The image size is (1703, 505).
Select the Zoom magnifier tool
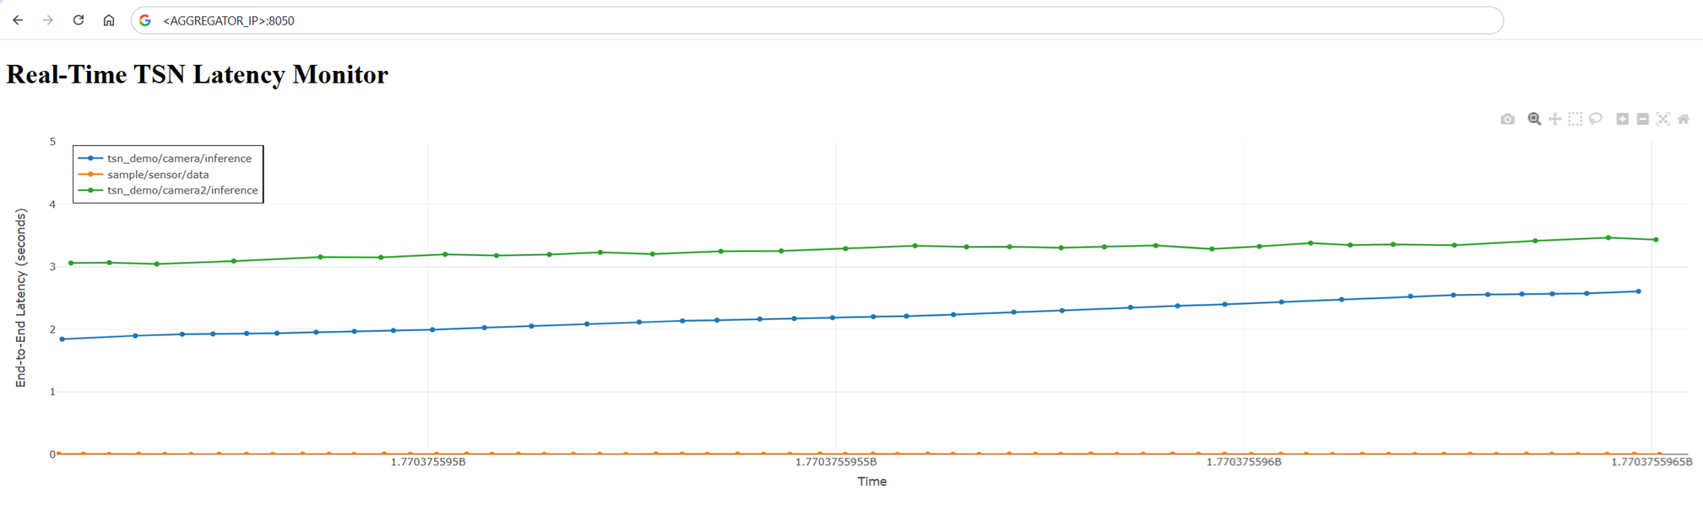1534,119
